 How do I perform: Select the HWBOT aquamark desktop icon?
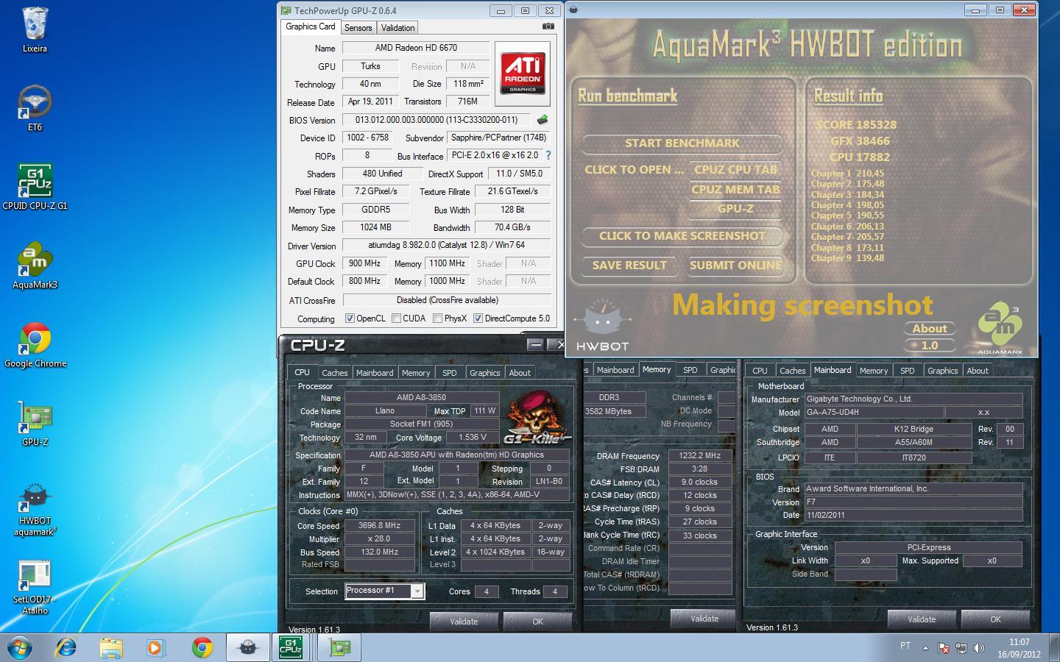(35, 509)
